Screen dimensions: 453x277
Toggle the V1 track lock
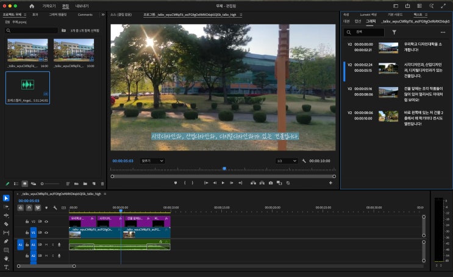(x=27, y=233)
